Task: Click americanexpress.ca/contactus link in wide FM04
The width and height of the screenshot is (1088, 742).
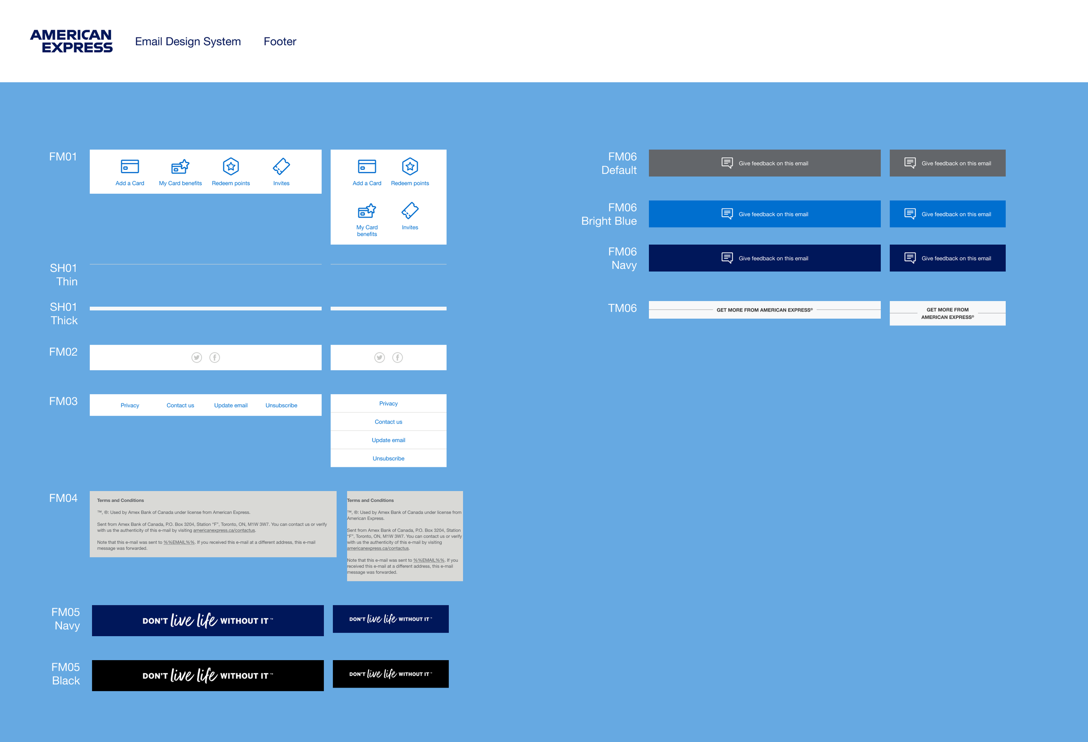Action: 224,530
